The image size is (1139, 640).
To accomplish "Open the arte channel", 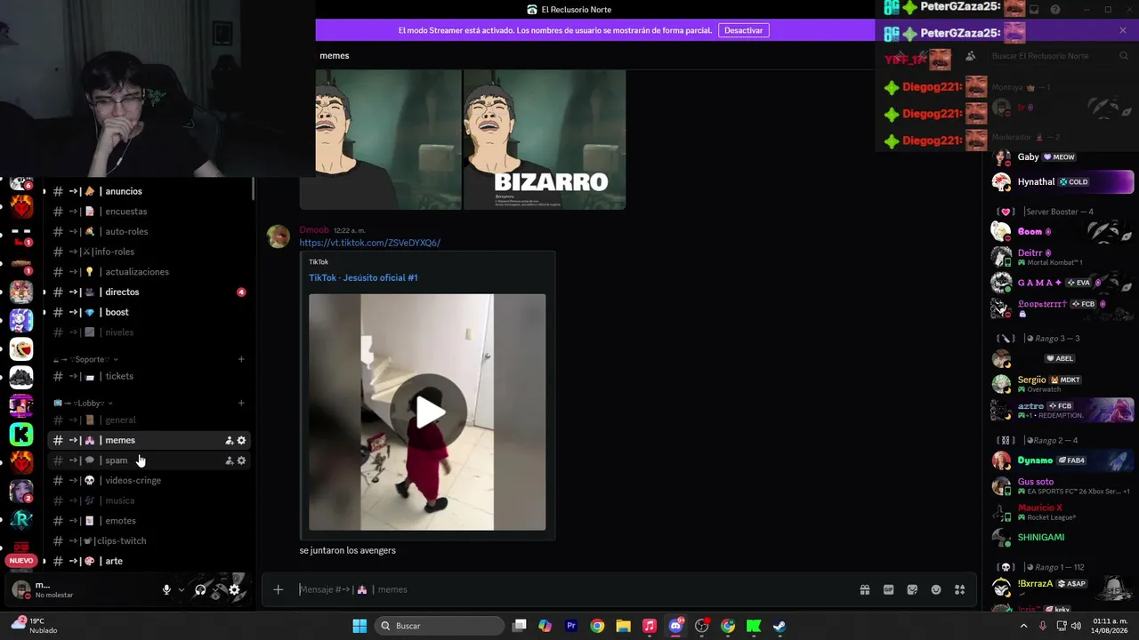I will (x=149, y=561).
